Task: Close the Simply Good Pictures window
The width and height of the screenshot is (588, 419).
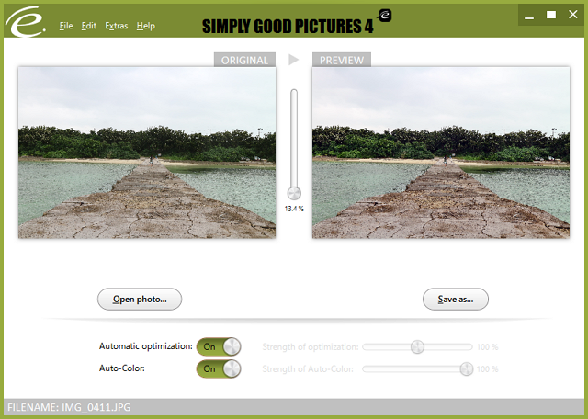Action: pos(573,15)
